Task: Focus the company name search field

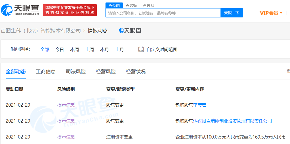Action: [x=163, y=13]
